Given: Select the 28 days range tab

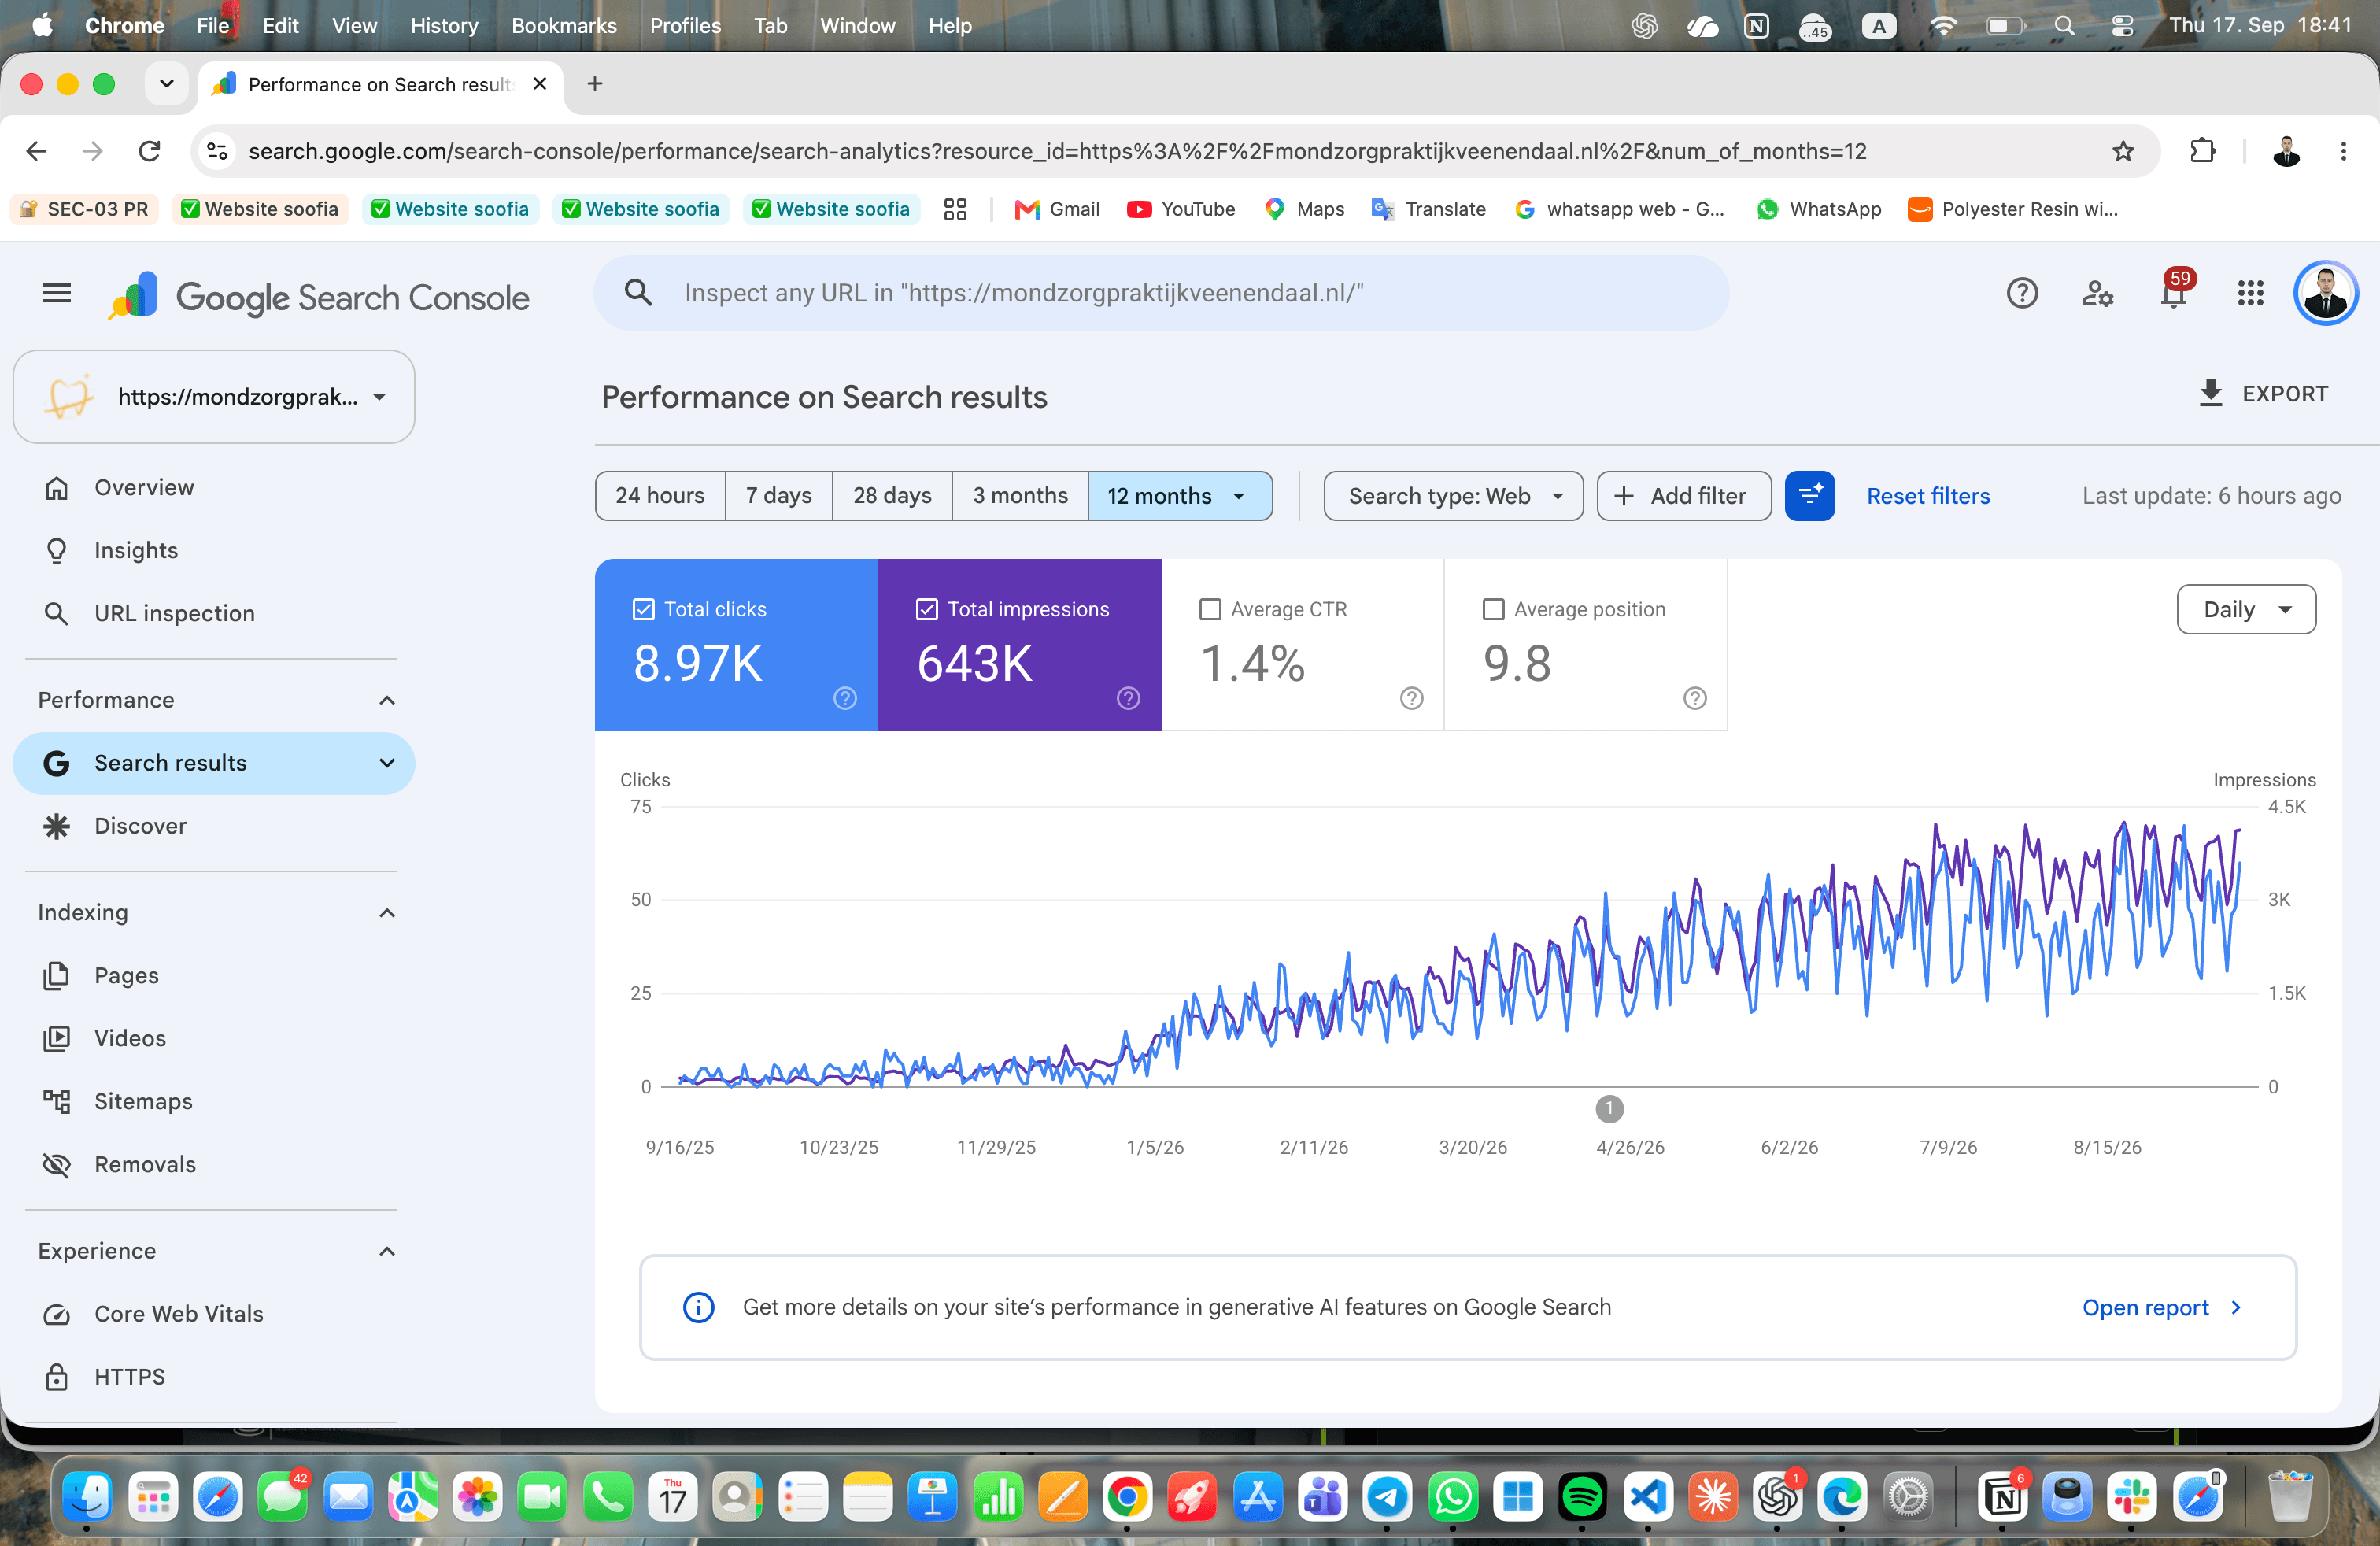Looking at the screenshot, I should [892, 496].
